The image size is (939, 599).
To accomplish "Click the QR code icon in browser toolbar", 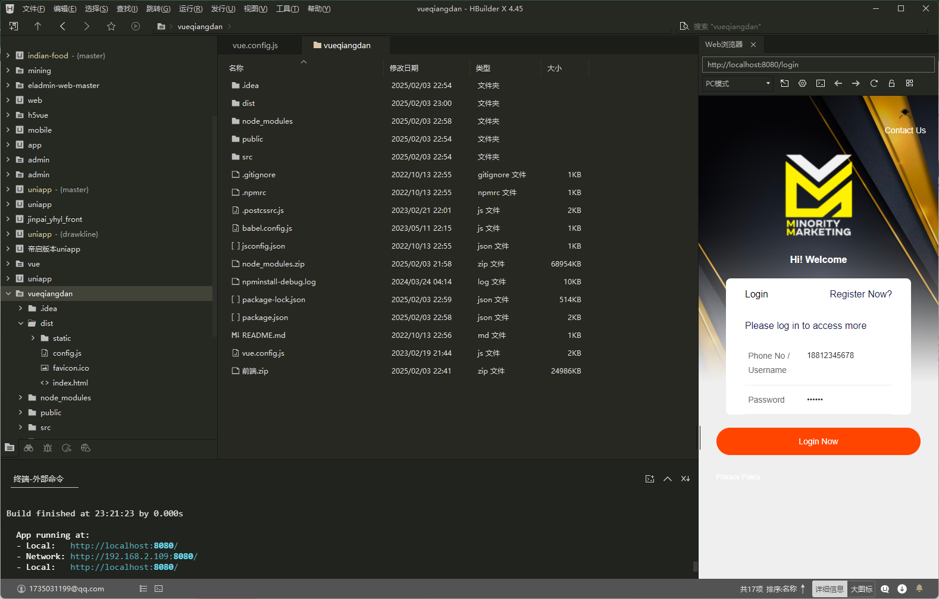I will [909, 83].
